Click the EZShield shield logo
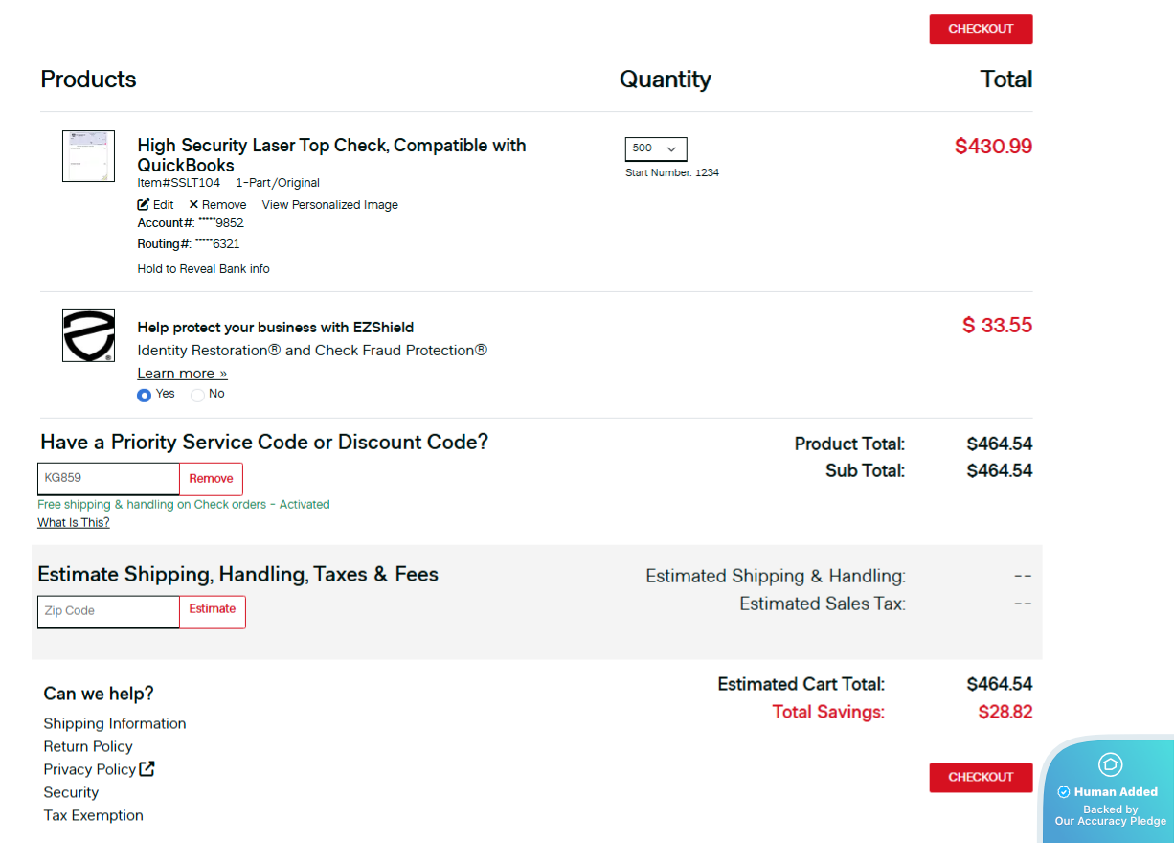1174x843 pixels. click(88, 335)
